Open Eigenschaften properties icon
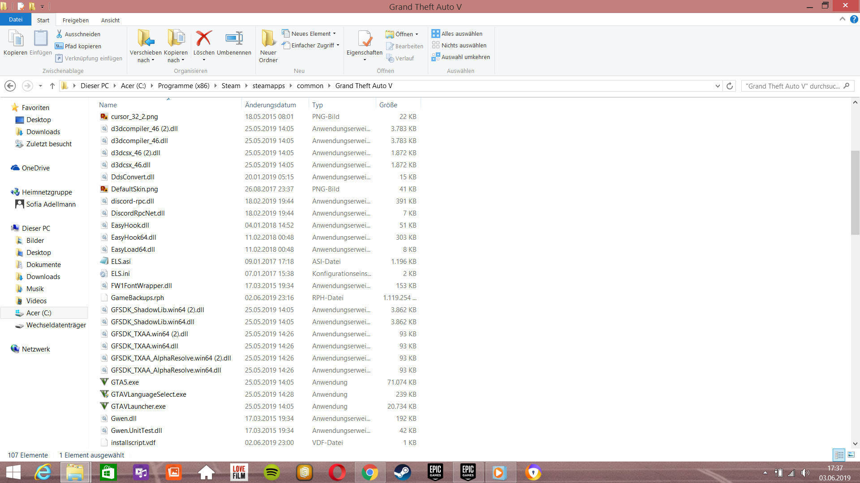Viewport: 860px width, 483px height. click(x=365, y=38)
